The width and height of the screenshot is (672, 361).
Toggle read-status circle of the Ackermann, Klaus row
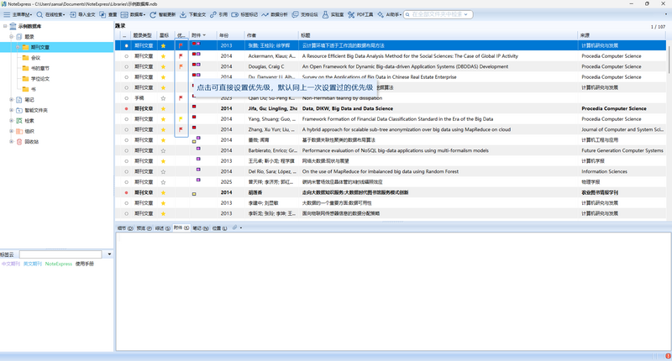tap(127, 56)
